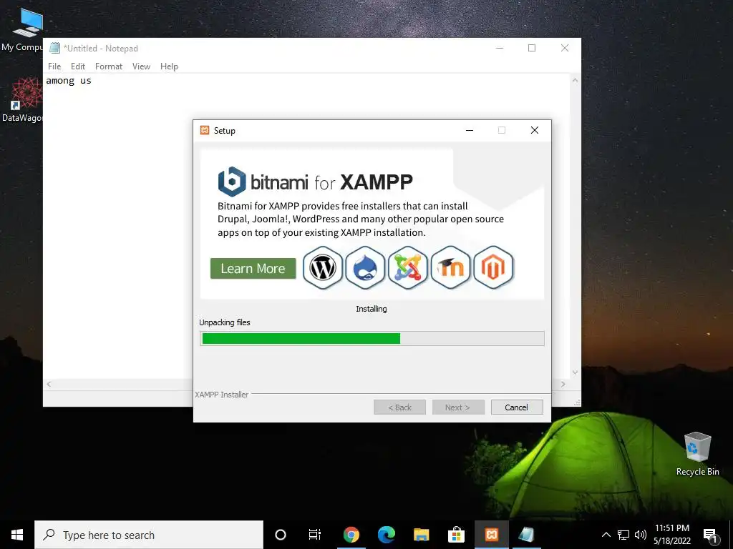Click the Drupal hexagon icon
733x549 pixels.
(x=365, y=268)
